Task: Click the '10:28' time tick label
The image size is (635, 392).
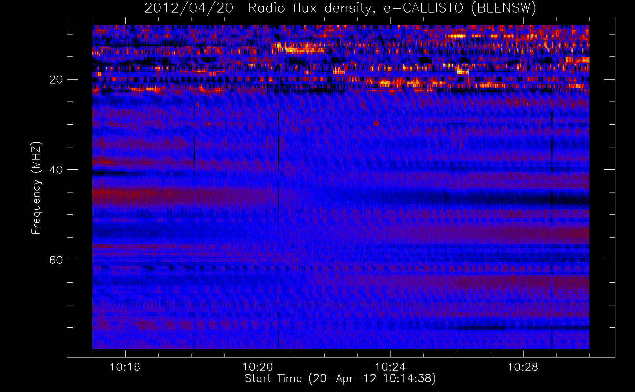Action: point(523,367)
